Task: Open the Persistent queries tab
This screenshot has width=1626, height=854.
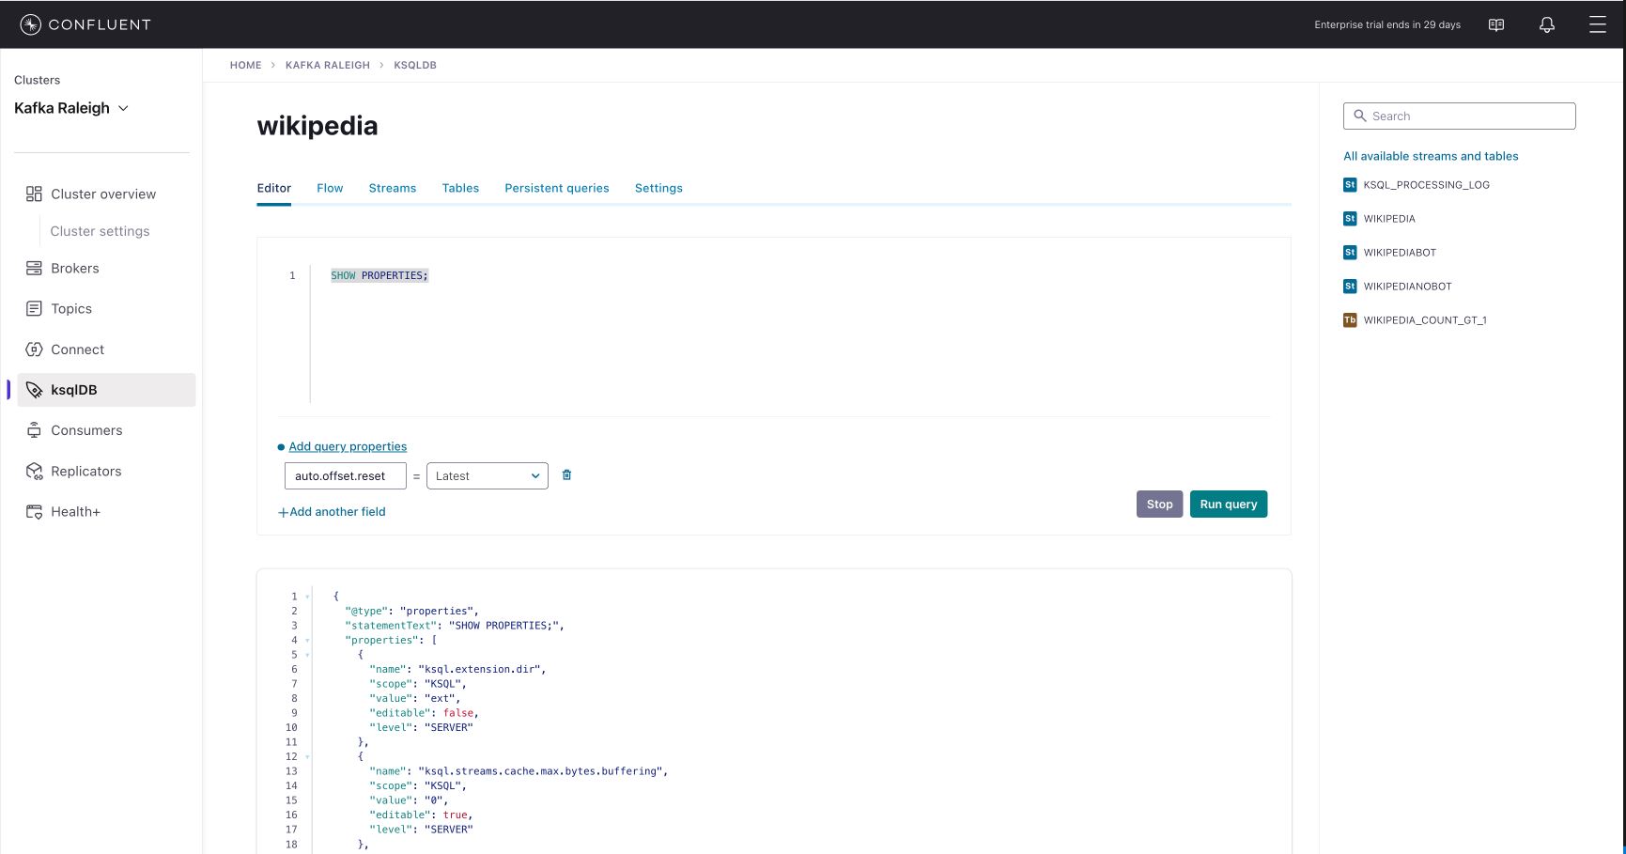Action: 556,188
